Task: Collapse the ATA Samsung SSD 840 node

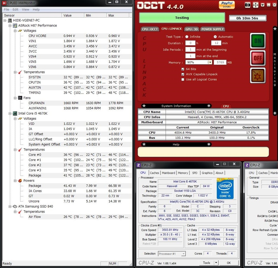Action: coord(10,207)
